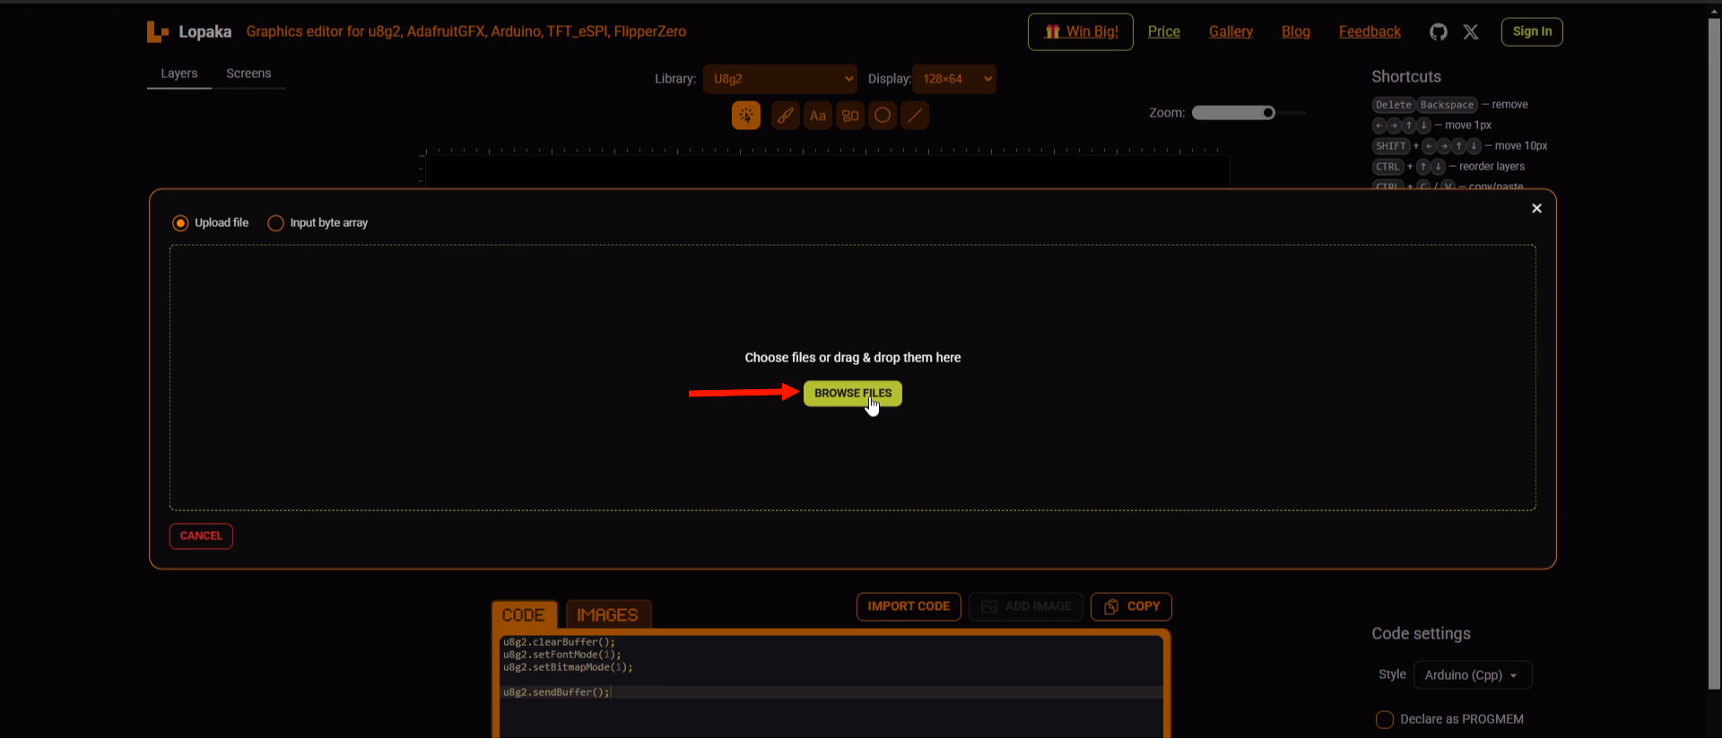Image resolution: width=1722 pixels, height=739 pixels.
Task: Open the X (Twitter) icon link
Action: 1471,32
